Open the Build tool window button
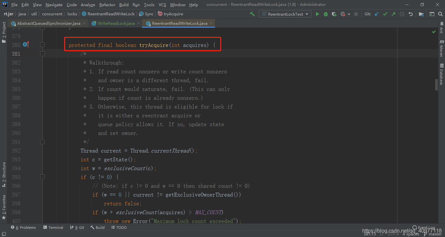The image size is (445, 237). point(97,228)
